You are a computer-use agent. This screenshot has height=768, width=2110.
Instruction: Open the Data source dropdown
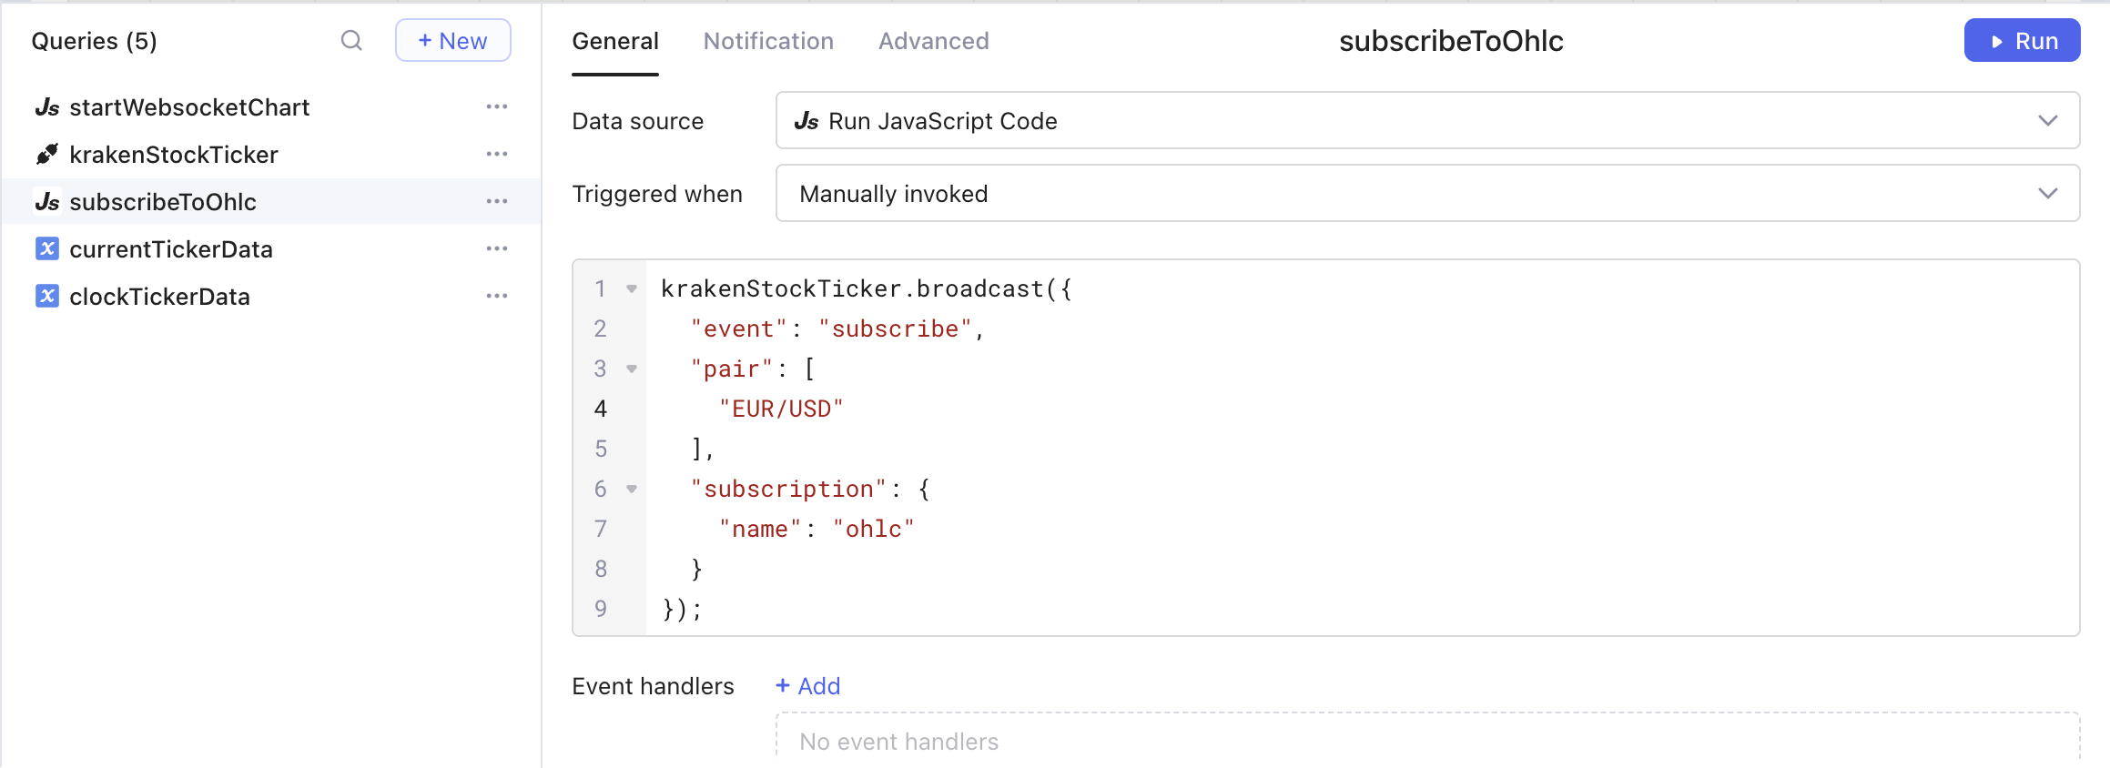(x=1426, y=121)
